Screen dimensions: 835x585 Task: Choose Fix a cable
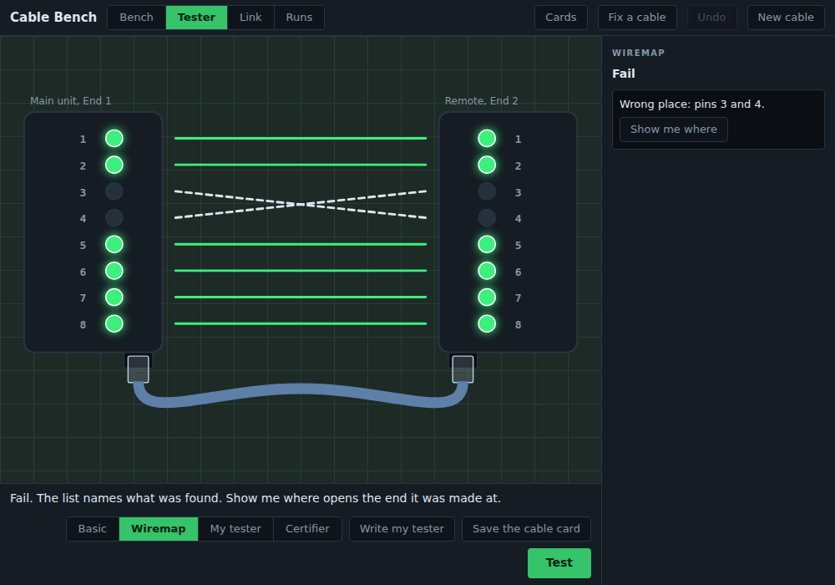coord(637,18)
